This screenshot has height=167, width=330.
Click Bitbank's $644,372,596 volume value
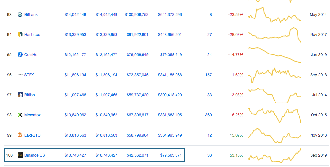[170, 15]
